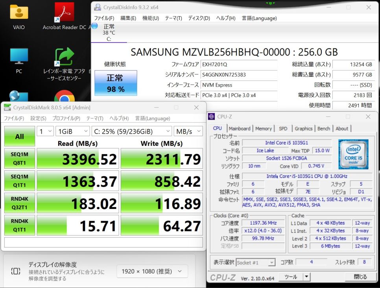Open レインボー家電 アフターサービスセンター shortcut icon

[64, 57]
